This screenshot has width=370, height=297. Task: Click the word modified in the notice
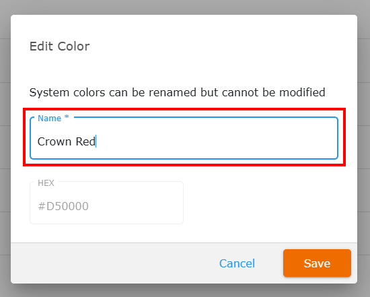(x=302, y=92)
